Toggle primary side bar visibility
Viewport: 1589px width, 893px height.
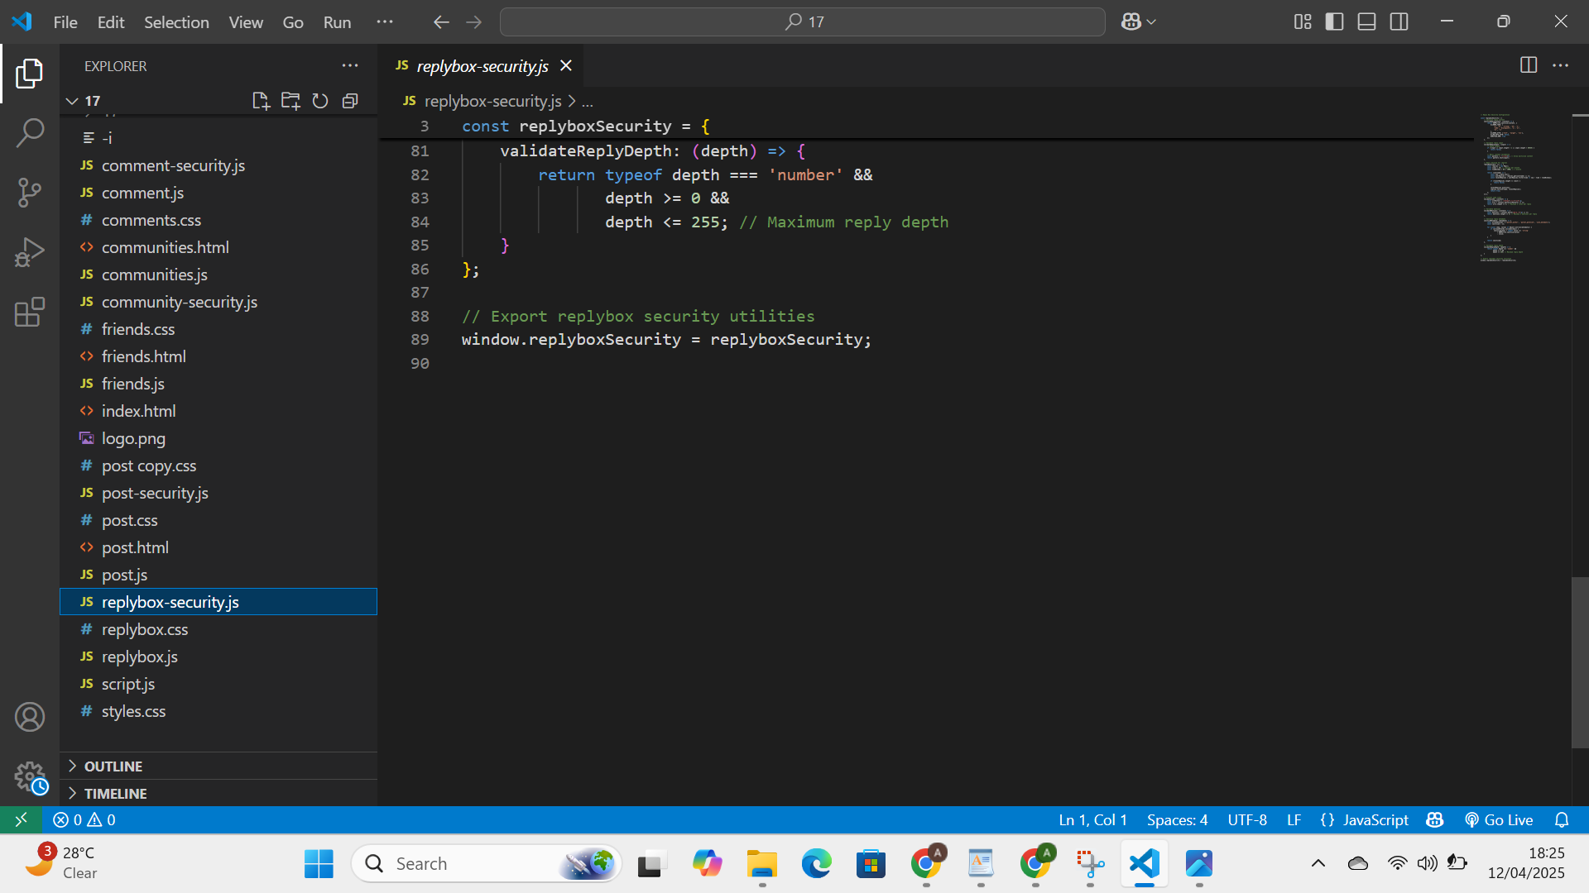(1334, 22)
